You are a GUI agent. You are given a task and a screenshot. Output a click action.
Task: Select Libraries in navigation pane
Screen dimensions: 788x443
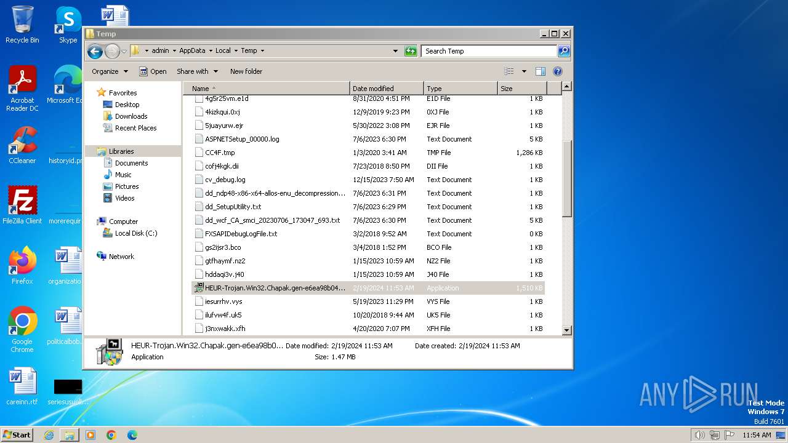121,151
